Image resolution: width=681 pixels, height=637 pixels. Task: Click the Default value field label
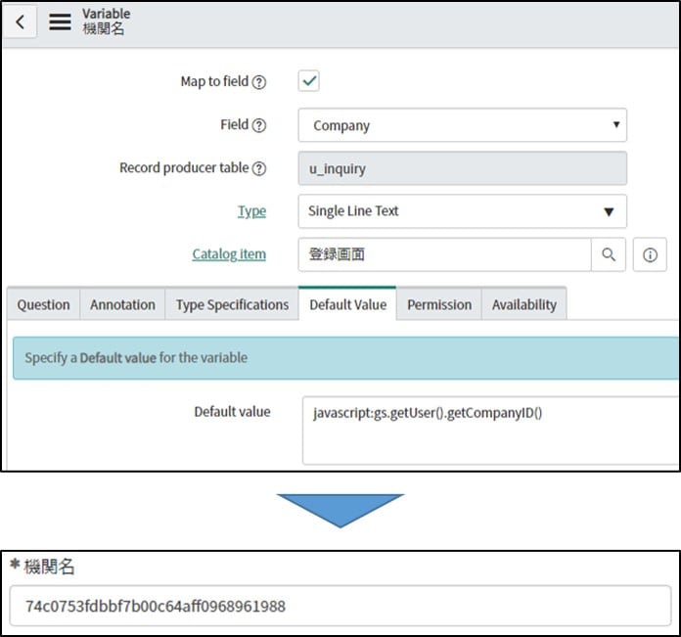pyautogui.click(x=232, y=412)
